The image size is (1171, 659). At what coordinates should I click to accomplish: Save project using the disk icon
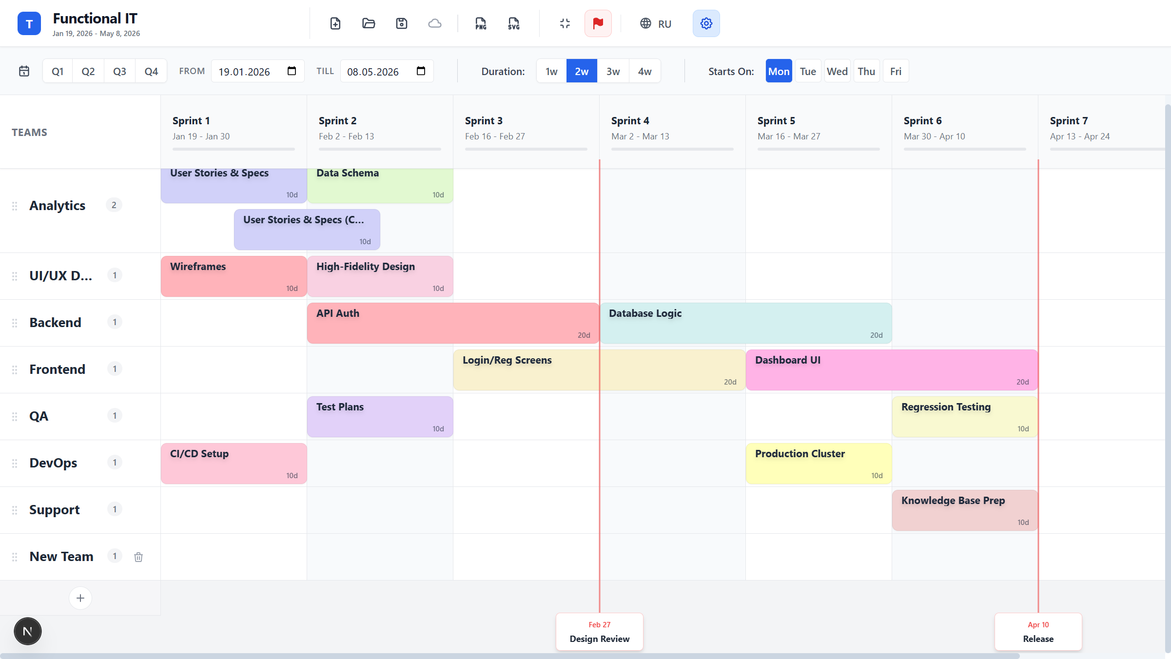click(x=402, y=23)
